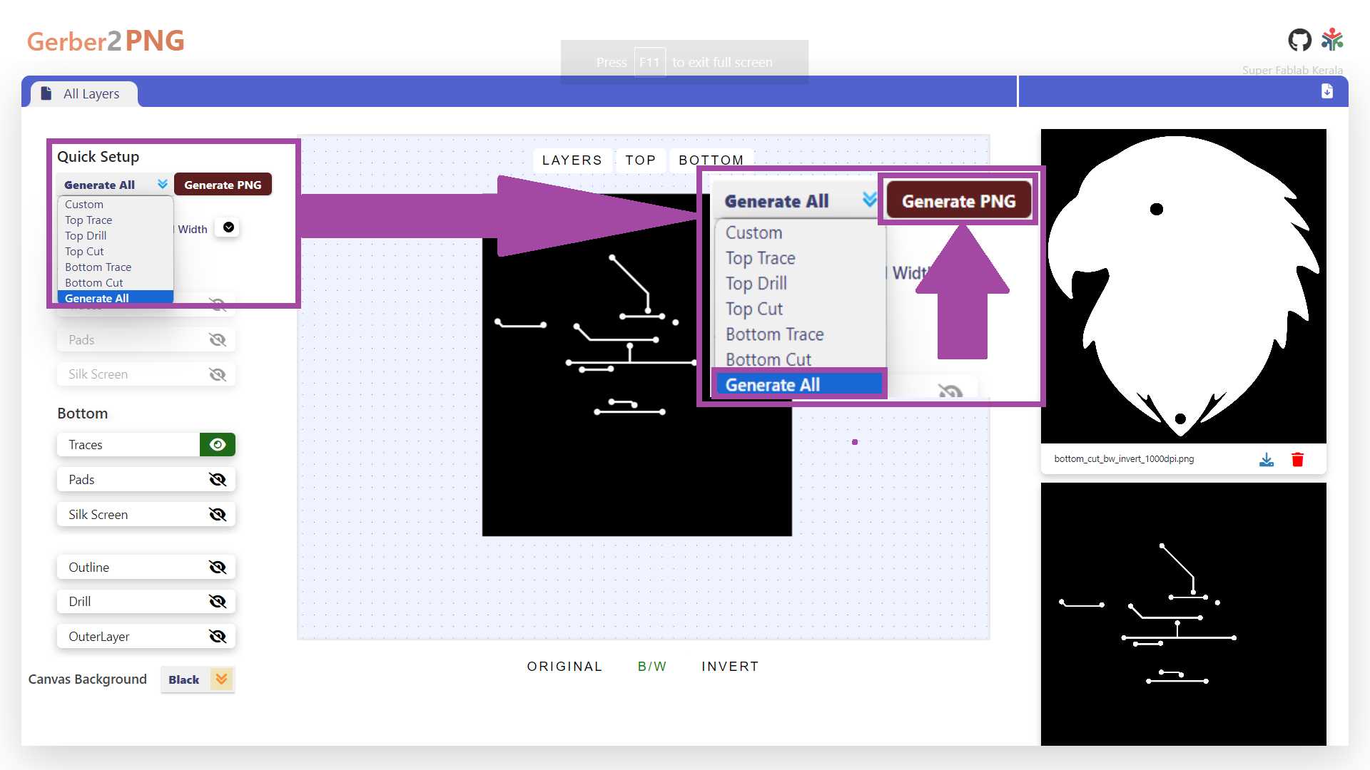Show the Bottom Silk Screen layer
1370x770 pixels.
click(x=218, y=515)
